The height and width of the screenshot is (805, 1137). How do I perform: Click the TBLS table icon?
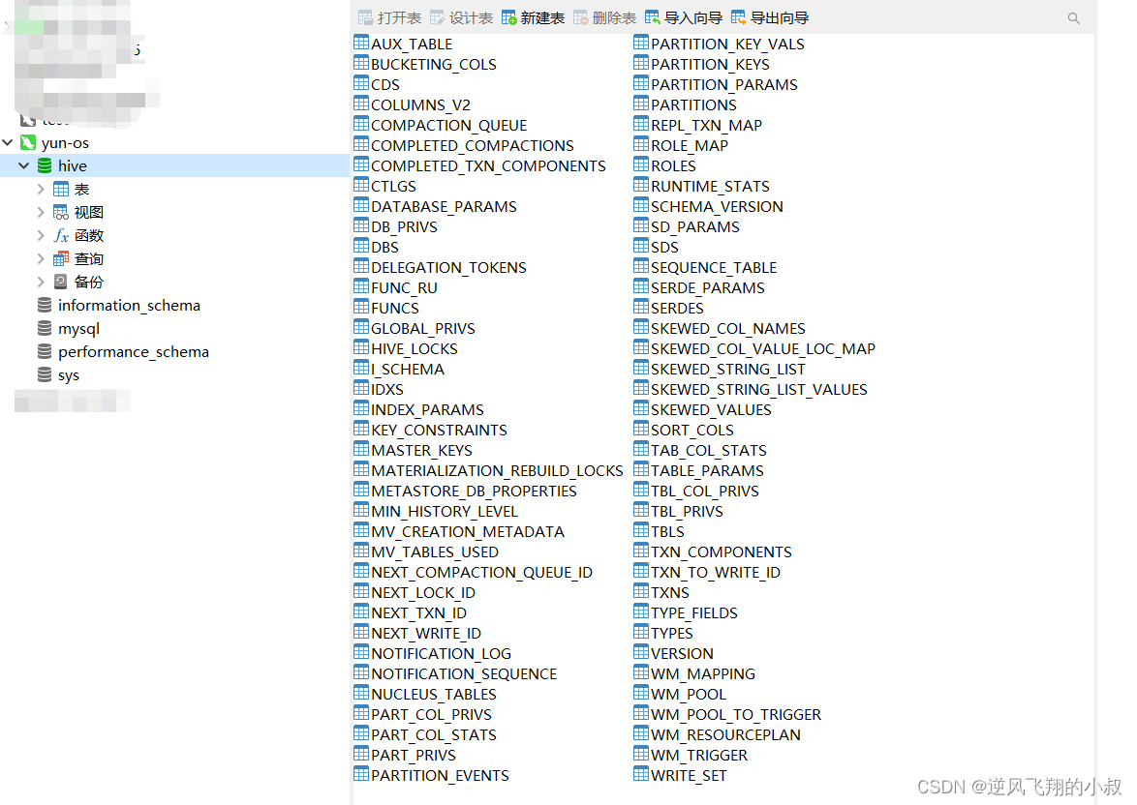pos(641,530)
